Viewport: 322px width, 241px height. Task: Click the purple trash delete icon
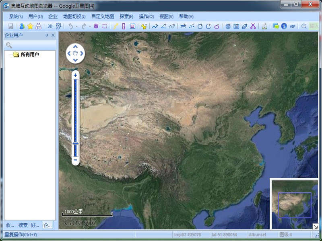96,26
